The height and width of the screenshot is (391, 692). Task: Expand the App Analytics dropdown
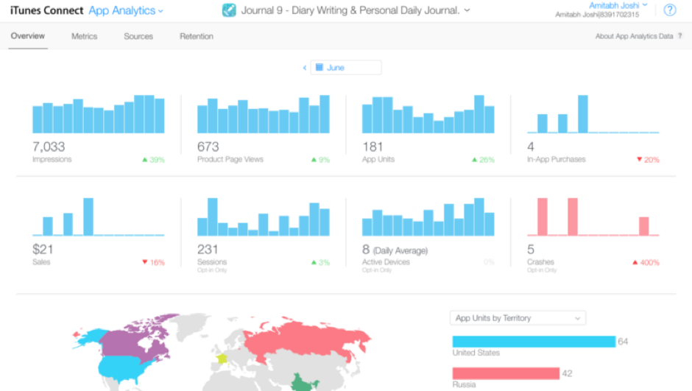(126, 10)
